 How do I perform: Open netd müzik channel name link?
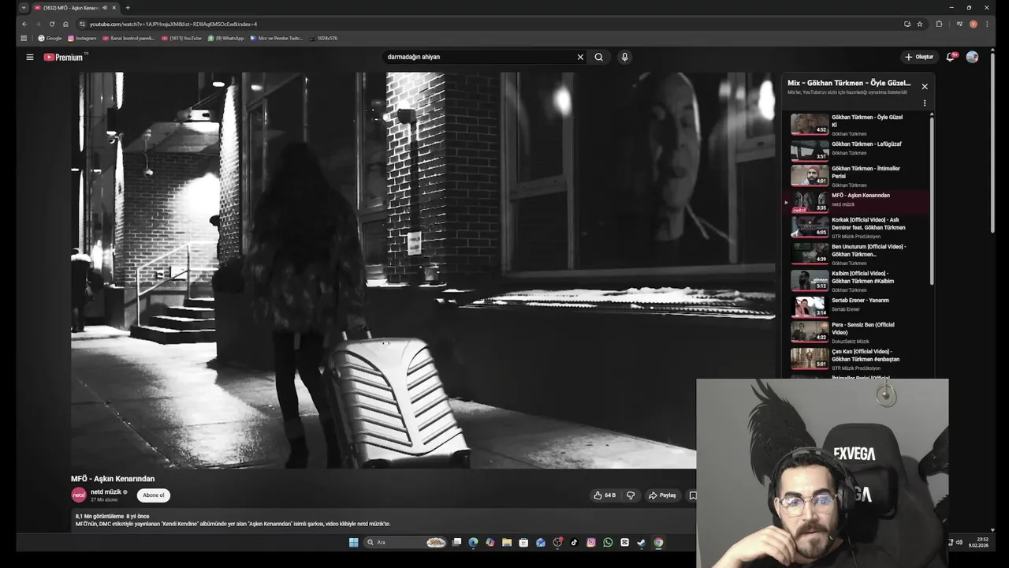(106, 491)
